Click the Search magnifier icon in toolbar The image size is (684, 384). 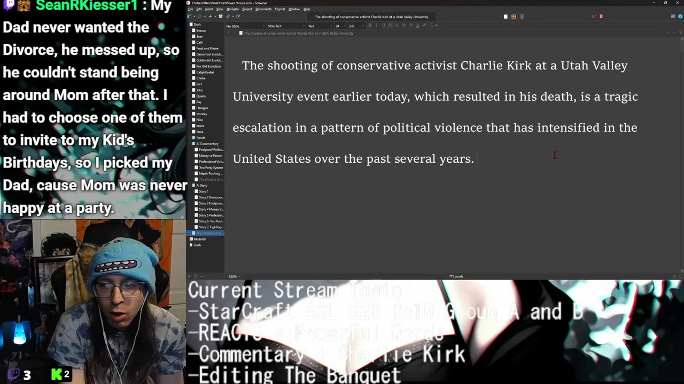[x=199, y=17]
